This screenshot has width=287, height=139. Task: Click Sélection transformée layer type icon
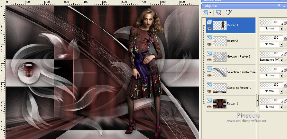pos(209,69)
